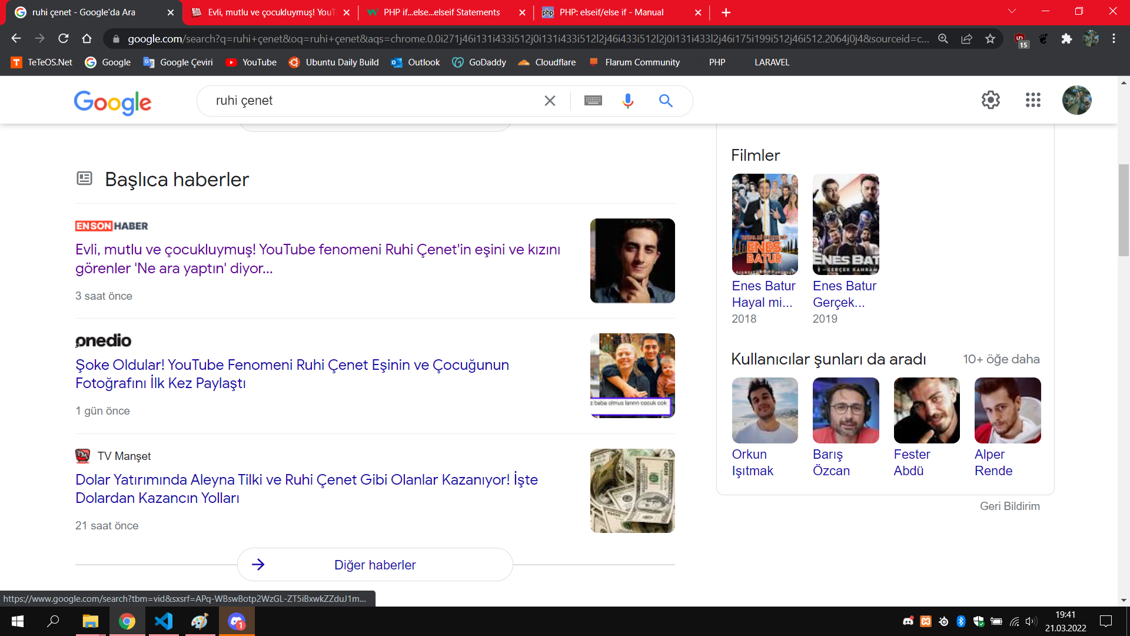The width and height of the screenshot is (1130, 636).
Task: Open the Chrome extensions puzzle icon
Action: 1066,39
